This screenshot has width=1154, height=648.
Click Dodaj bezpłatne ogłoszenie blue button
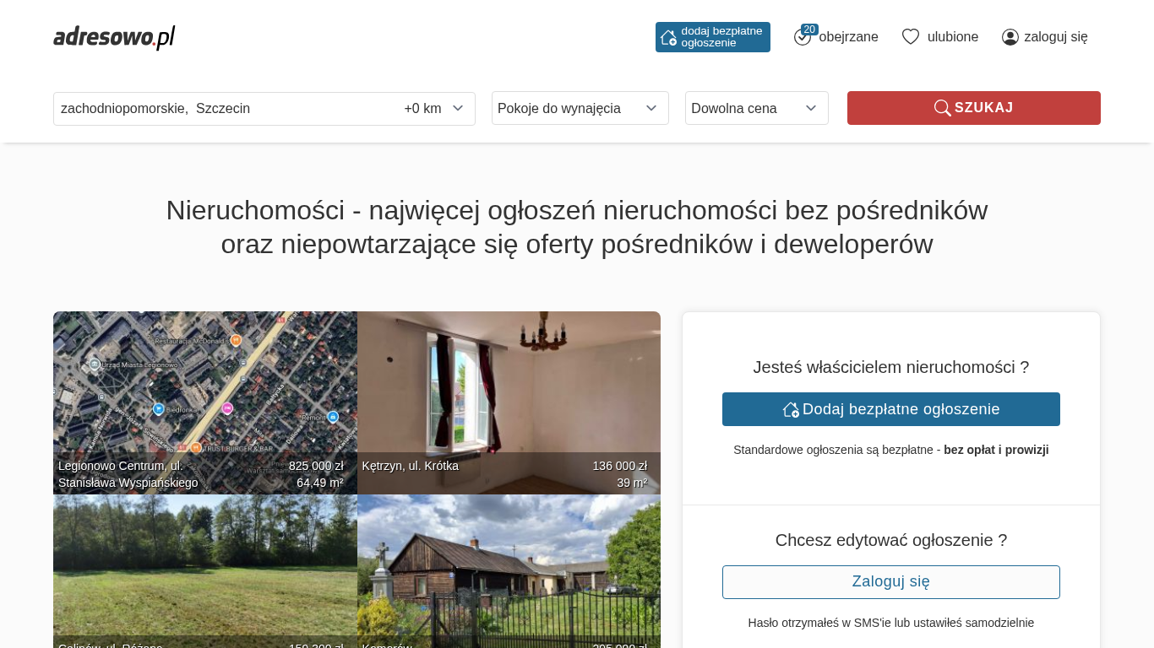point(891,409)
